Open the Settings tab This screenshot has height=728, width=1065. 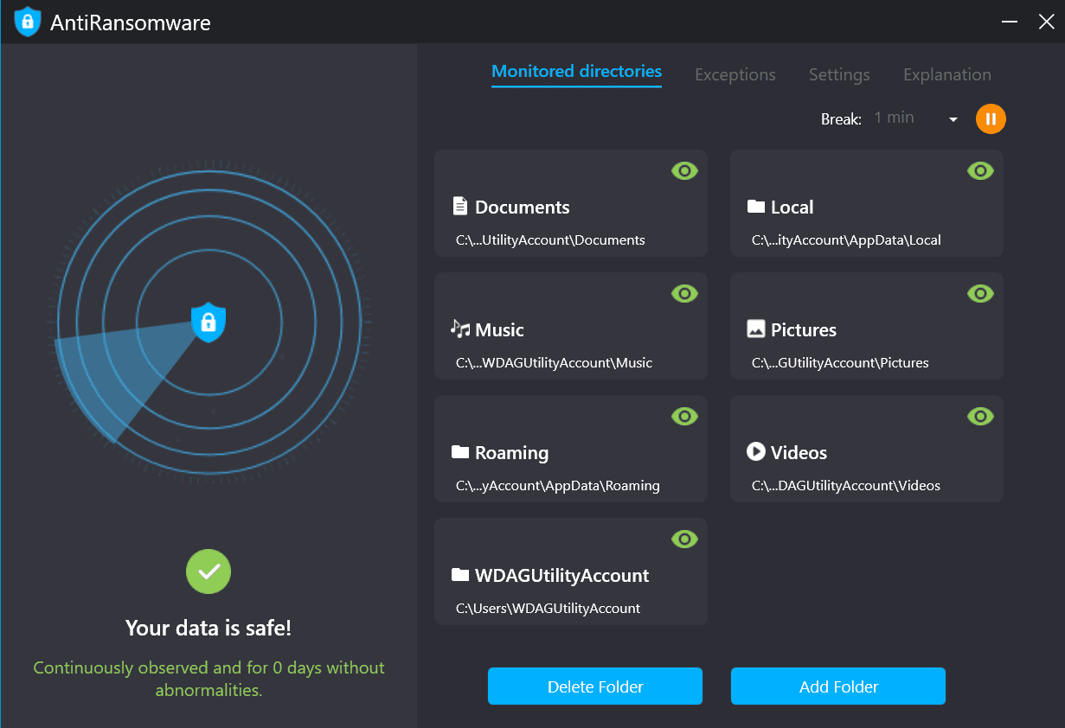[839, 75]
